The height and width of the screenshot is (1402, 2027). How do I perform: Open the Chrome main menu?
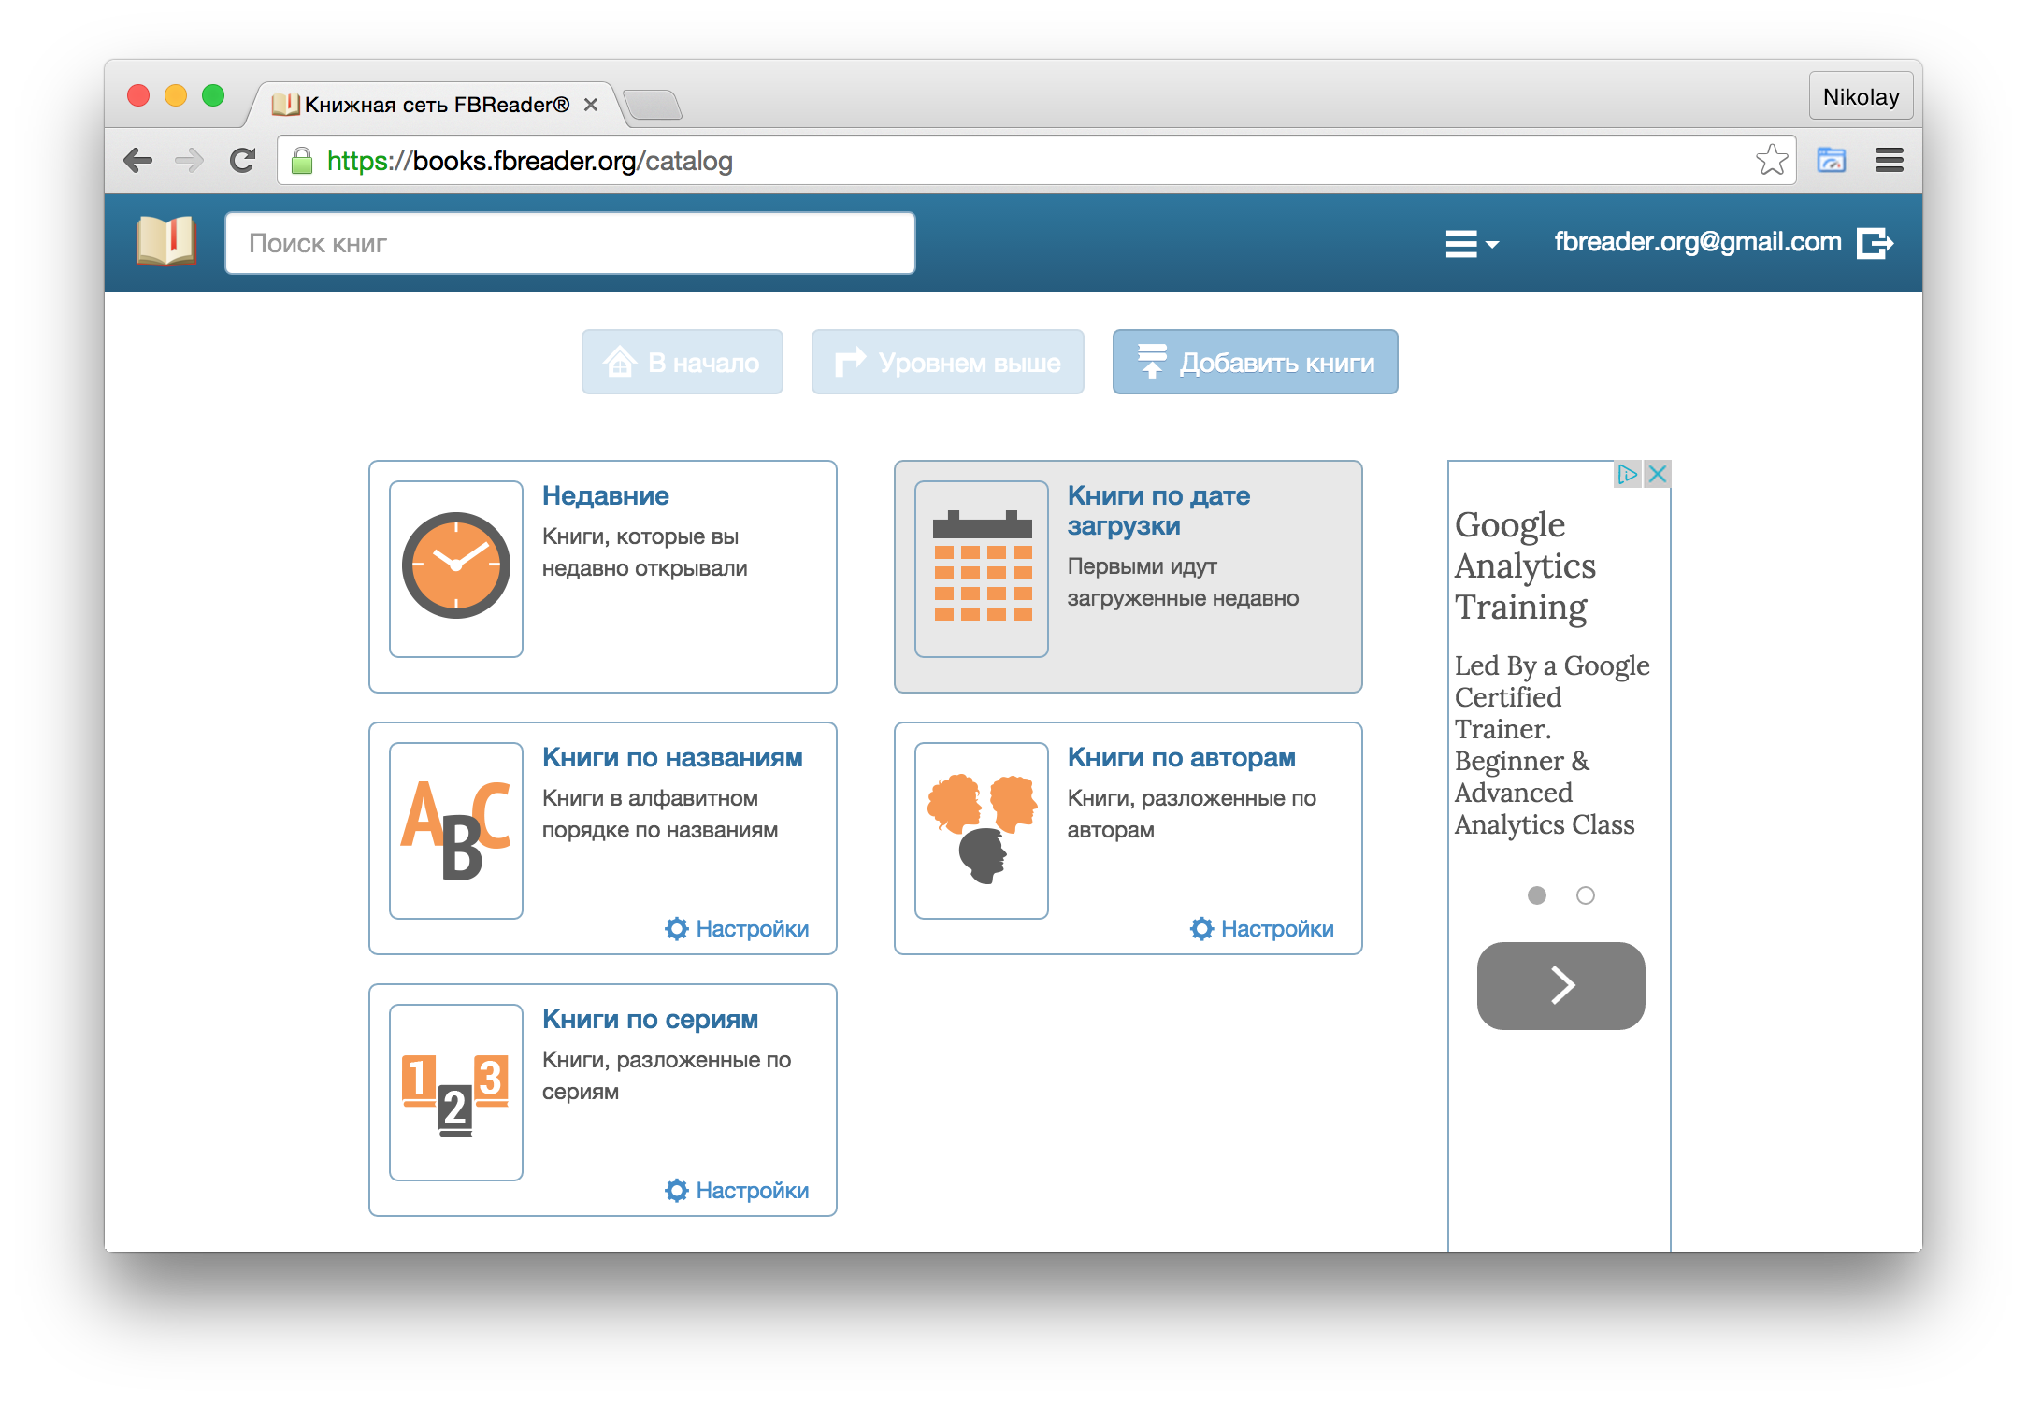click(x=1889, y=161)
